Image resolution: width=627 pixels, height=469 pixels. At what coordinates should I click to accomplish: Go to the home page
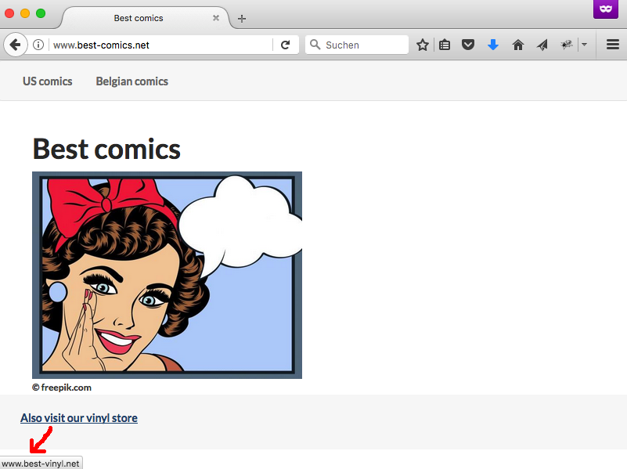518,45
